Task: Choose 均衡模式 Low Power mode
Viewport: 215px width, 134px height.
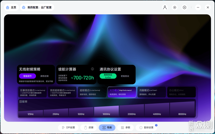Action: coord(152,92)
